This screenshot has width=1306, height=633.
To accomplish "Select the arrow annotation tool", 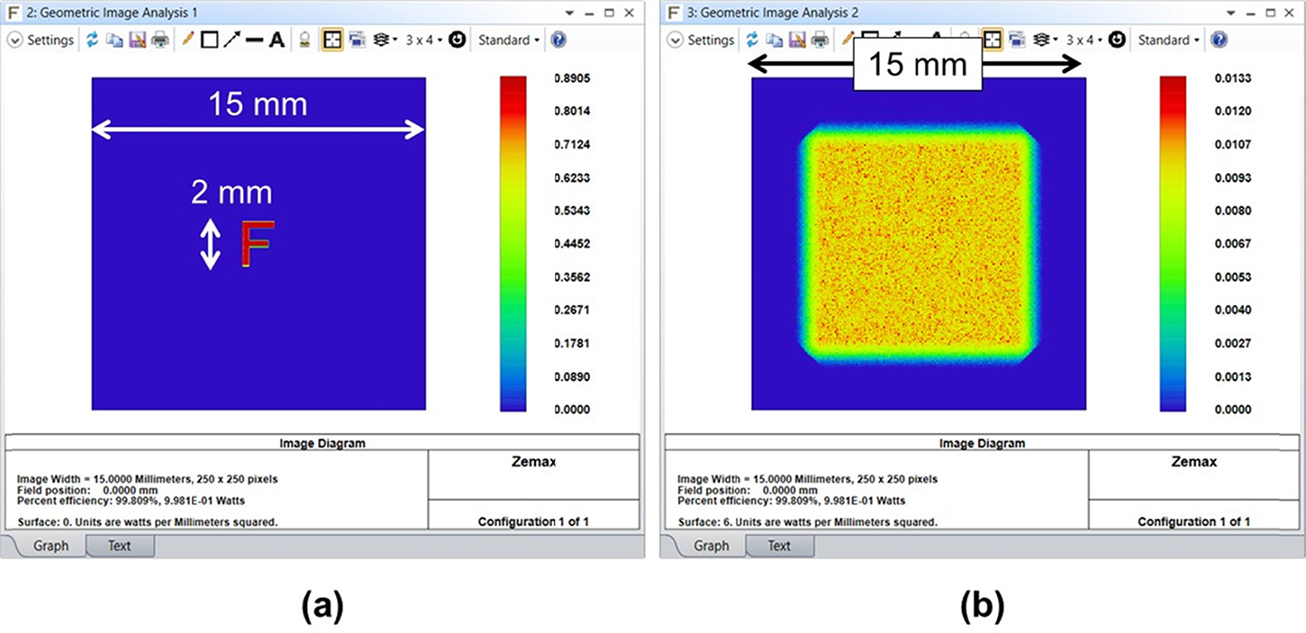I will coord(231,40).
